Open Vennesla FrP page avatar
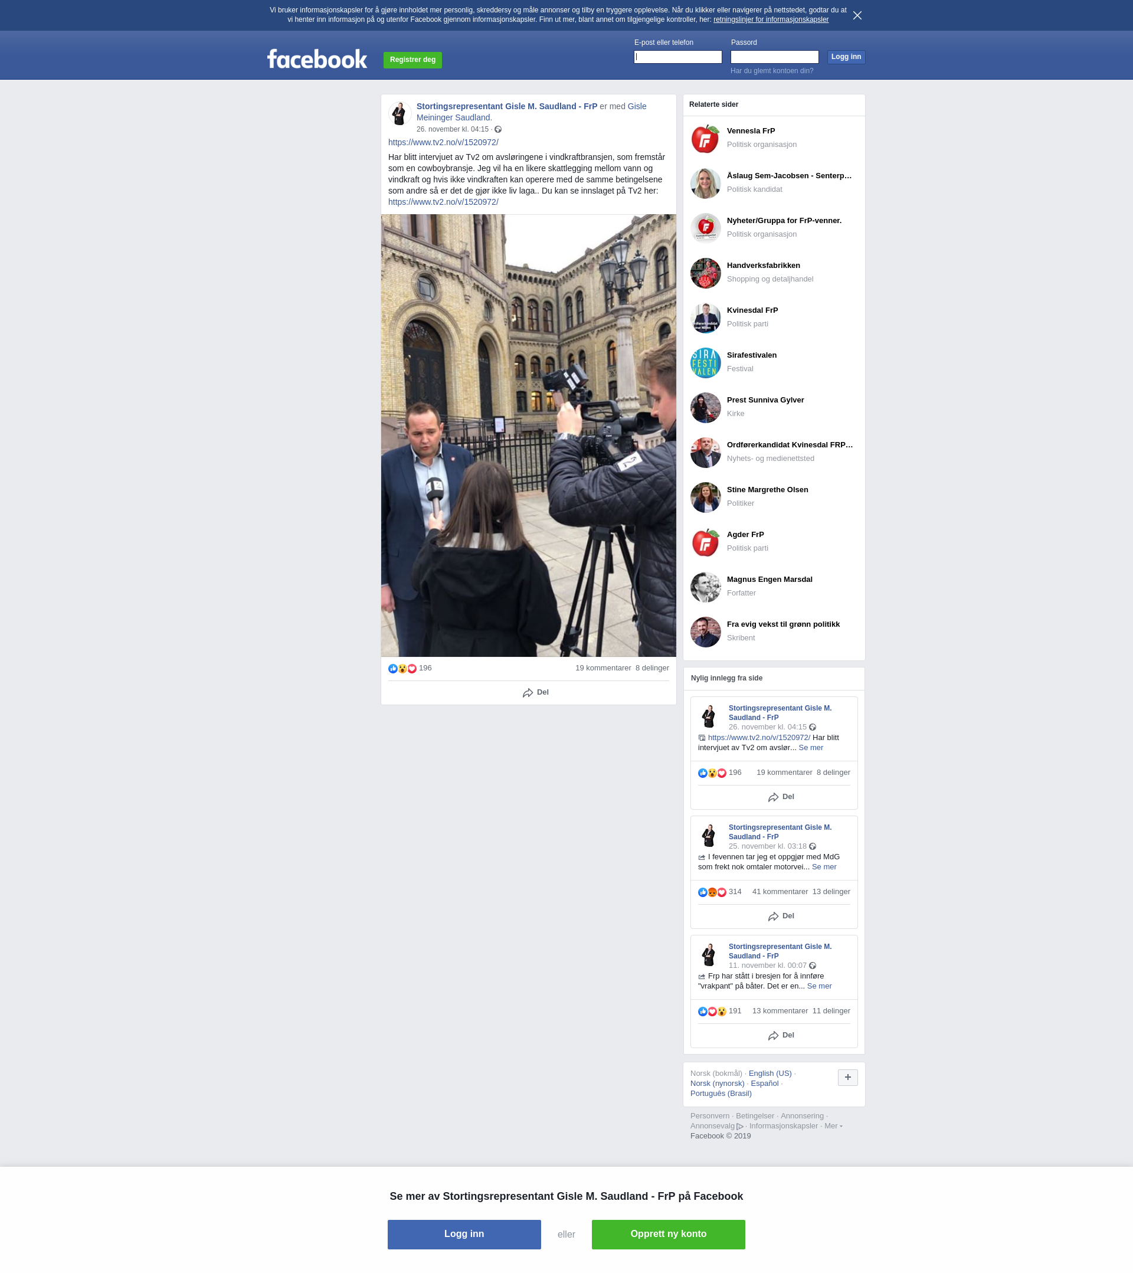Image resolution: width=1133 pixels, height=1273 pixels. (705, 138)
